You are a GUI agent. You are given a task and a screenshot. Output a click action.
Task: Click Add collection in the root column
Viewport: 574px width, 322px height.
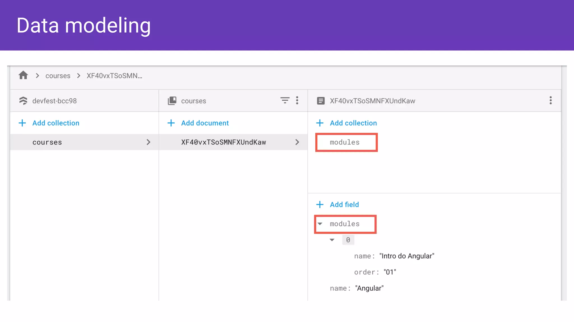pos(56,123)
